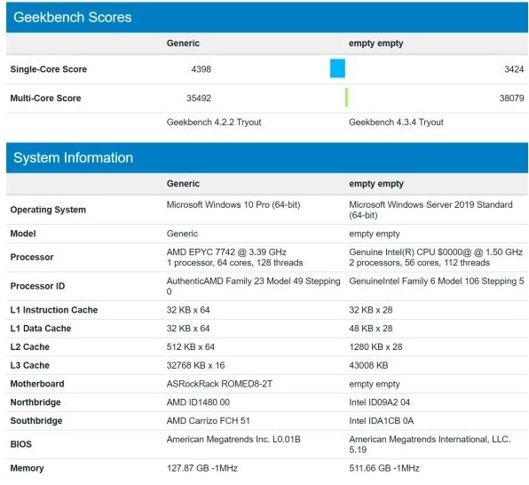Click the AMD EPYC 7742 processor entry
This screenshot has width=529, height=485.
235,258
